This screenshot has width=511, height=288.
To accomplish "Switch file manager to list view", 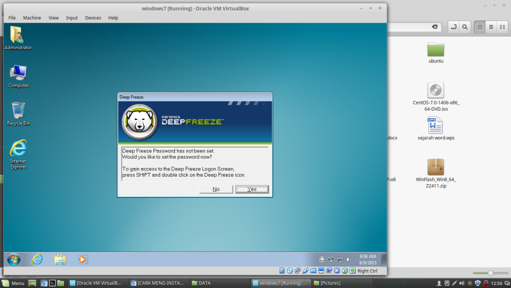I will [x=491, y=27].
